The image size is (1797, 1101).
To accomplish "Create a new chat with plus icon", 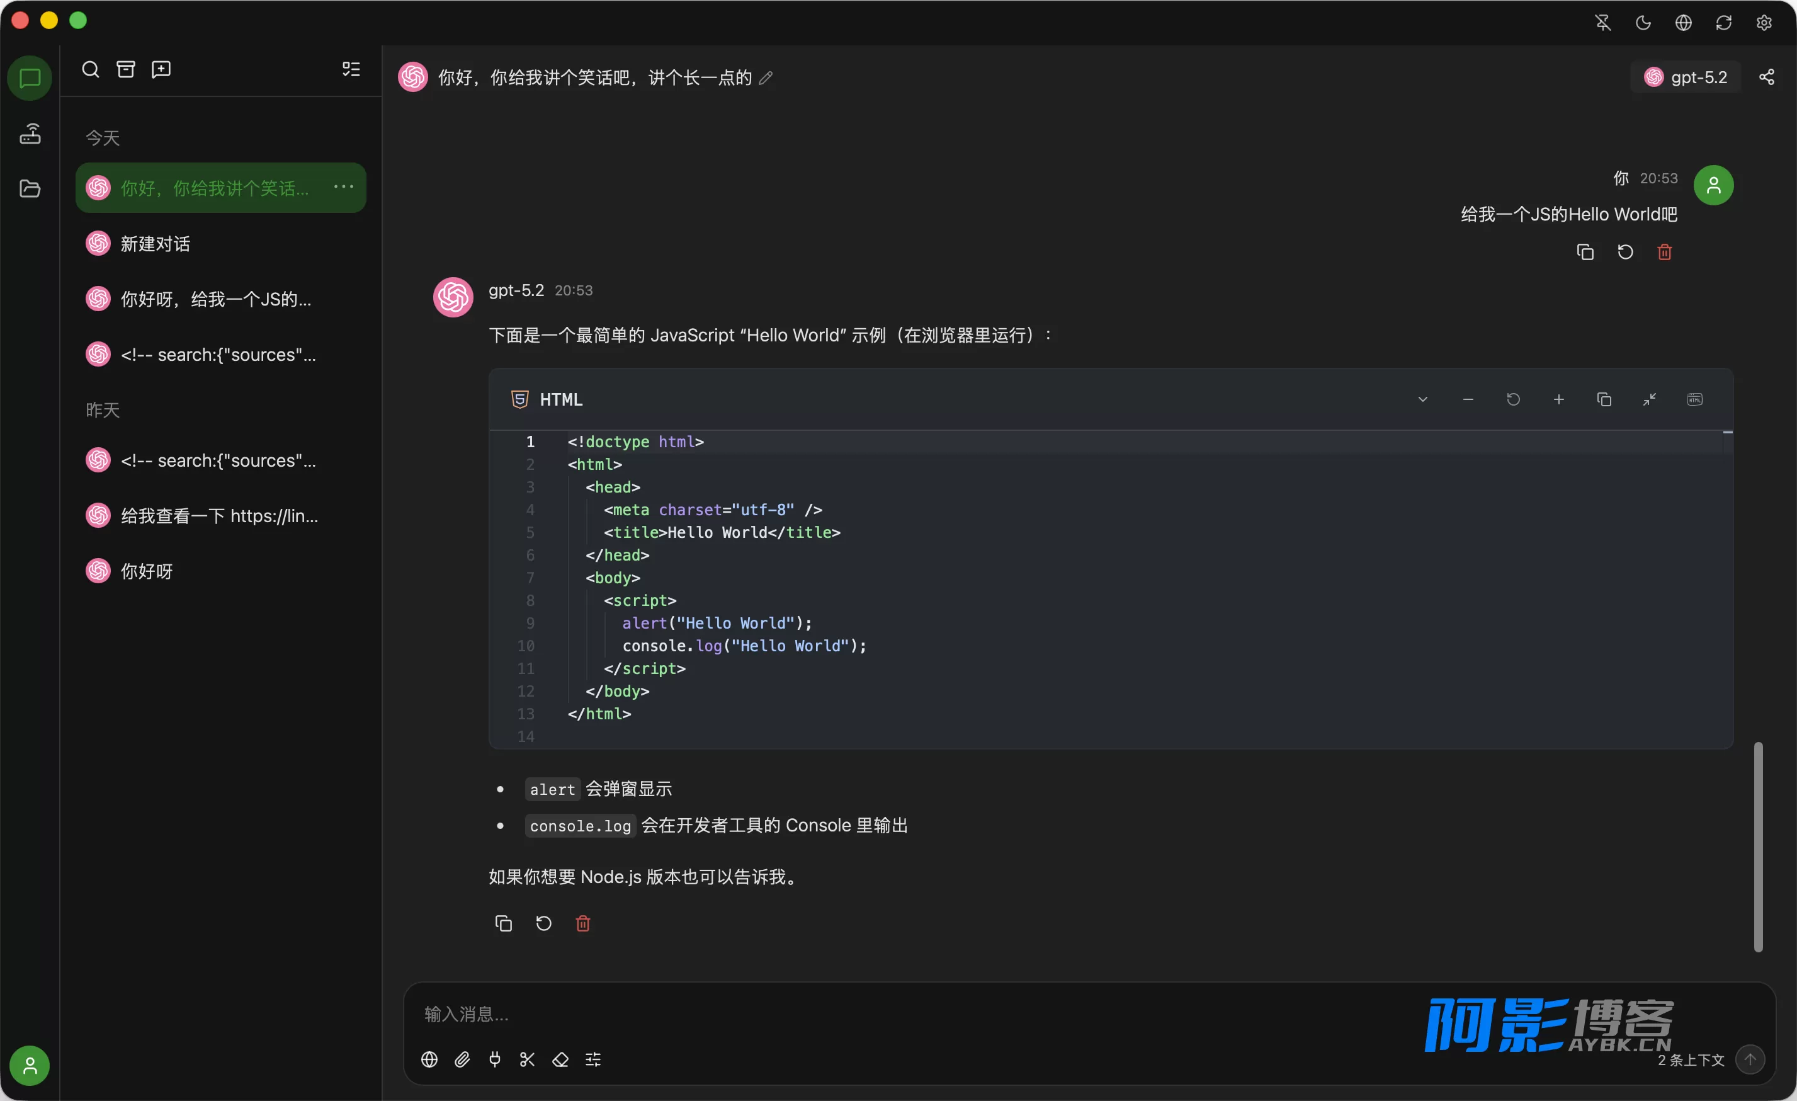I will click(x=161, y=69).
